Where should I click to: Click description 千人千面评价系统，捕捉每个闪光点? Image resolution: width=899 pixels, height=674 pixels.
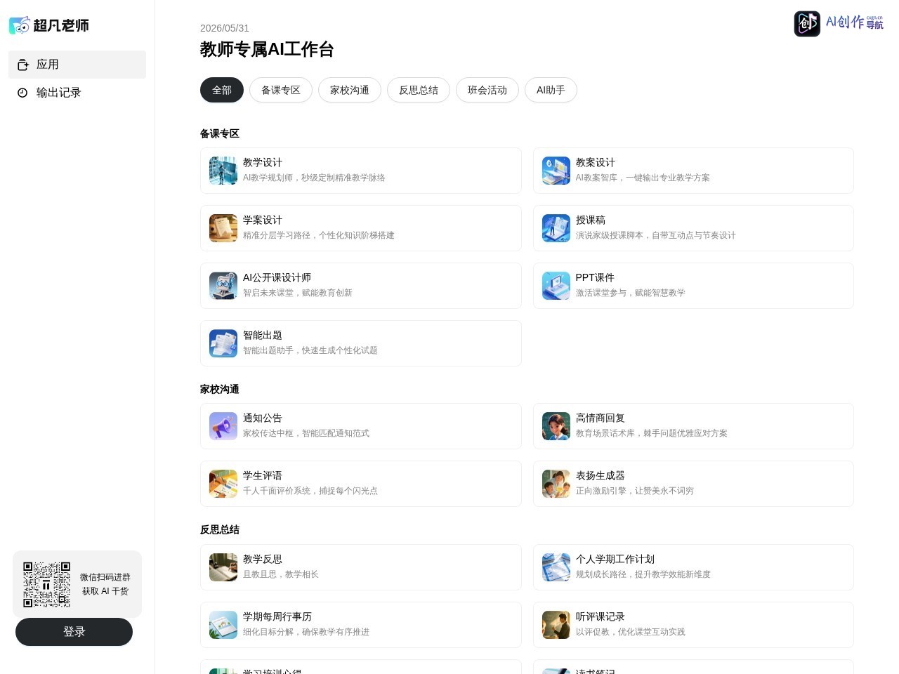click(x=310, y=491)
